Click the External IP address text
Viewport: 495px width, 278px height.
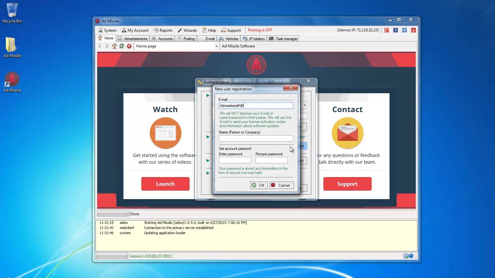pos(358,30)
